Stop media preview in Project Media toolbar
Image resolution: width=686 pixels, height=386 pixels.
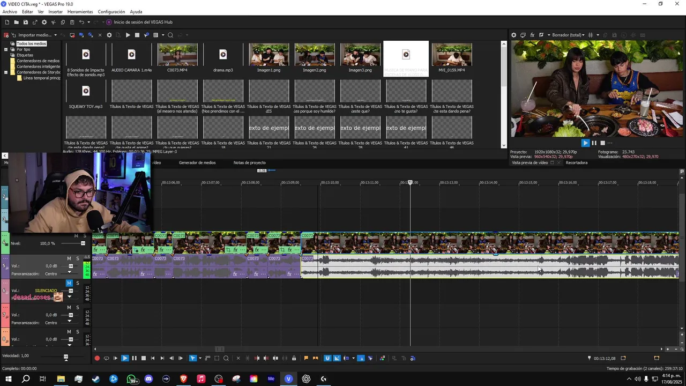(x=137, y=35)
